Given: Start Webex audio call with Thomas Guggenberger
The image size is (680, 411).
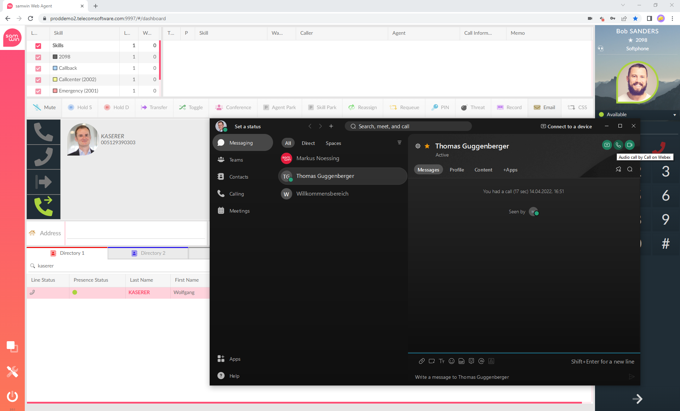Looking at the screenshot, I should 618,145.
